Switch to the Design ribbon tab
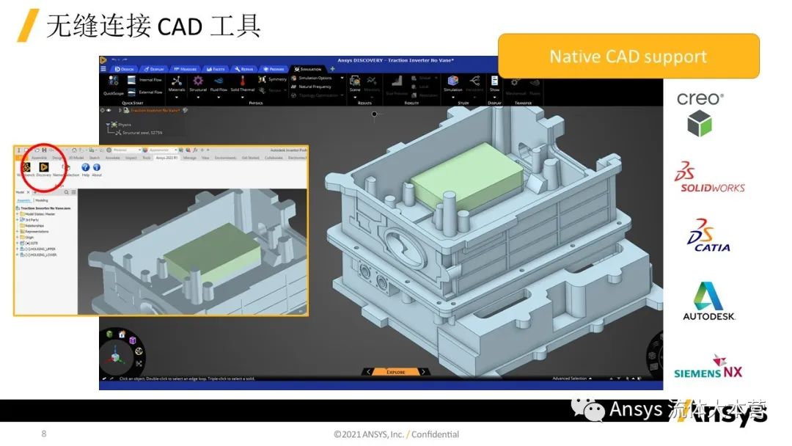Image resolution: width=792 pixels, height=446 pixels. click(x=125, y=69)
